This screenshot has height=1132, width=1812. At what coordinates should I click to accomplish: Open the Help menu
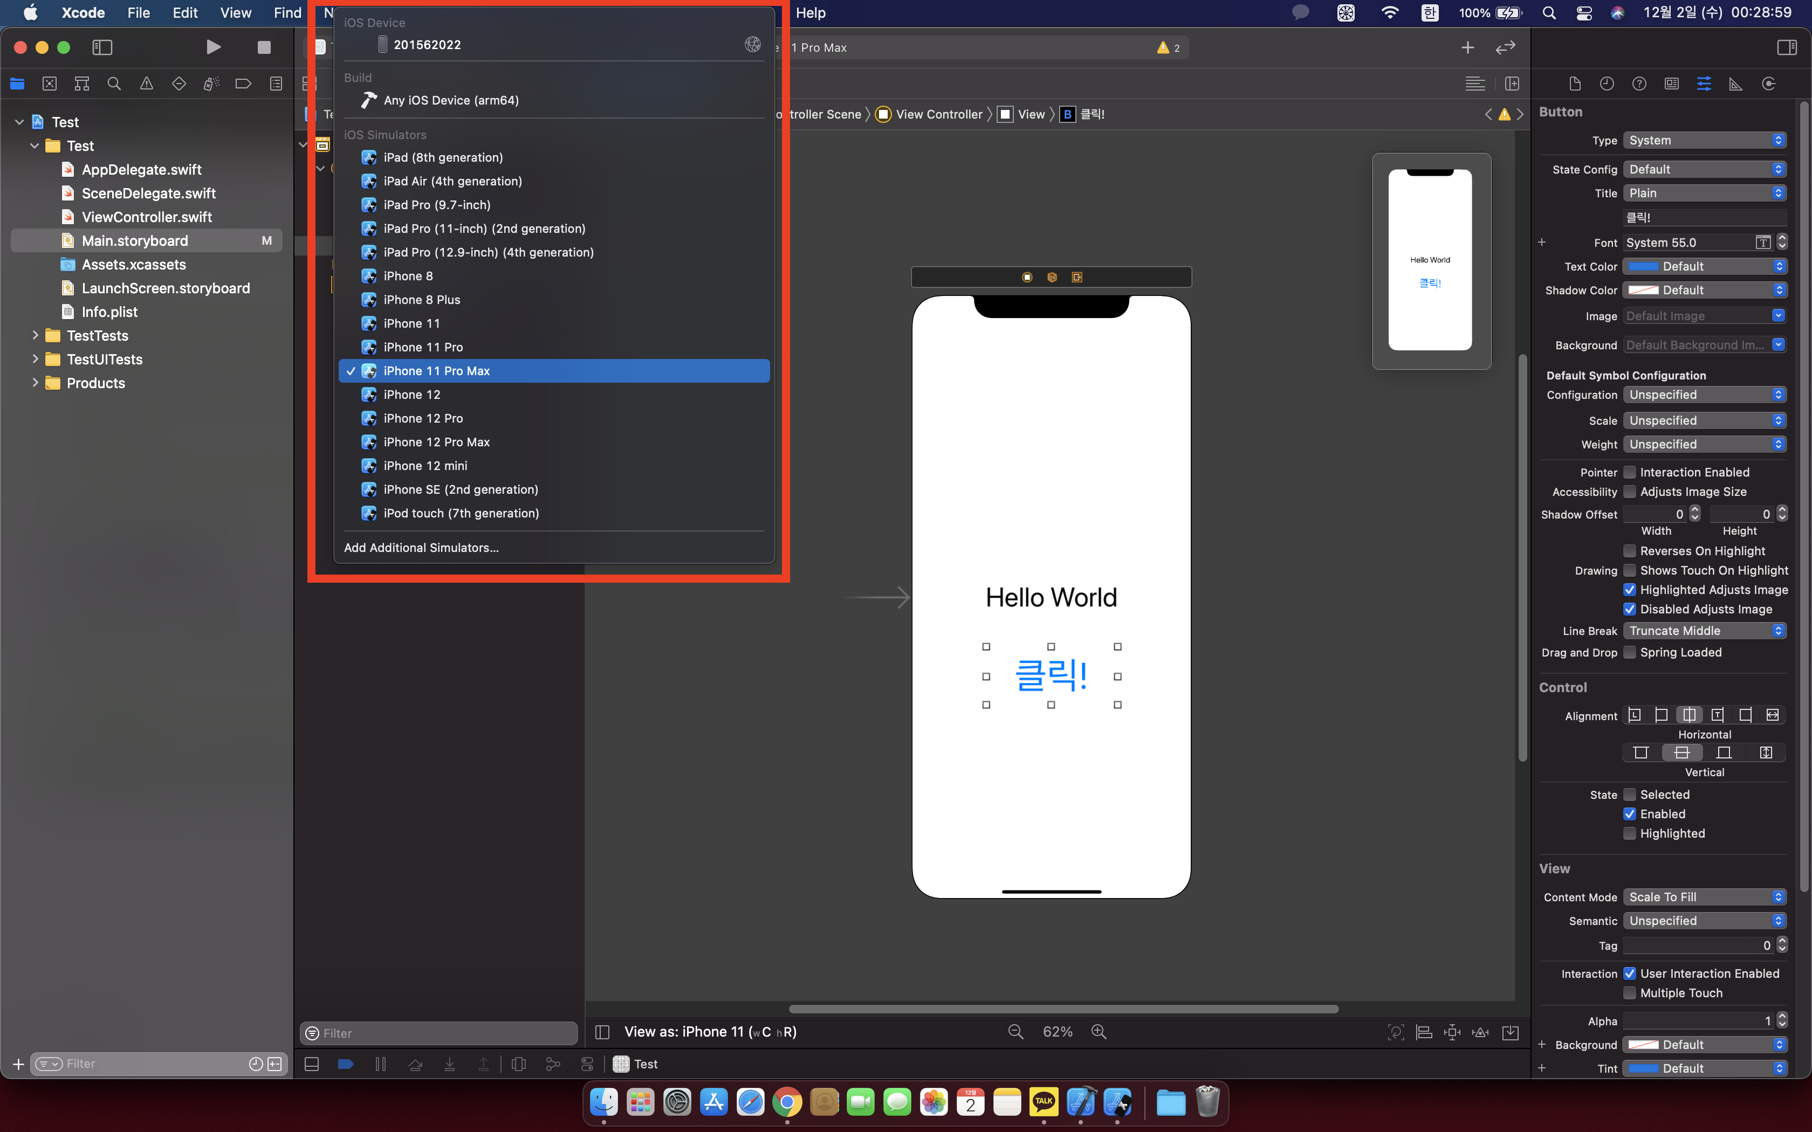810,13
